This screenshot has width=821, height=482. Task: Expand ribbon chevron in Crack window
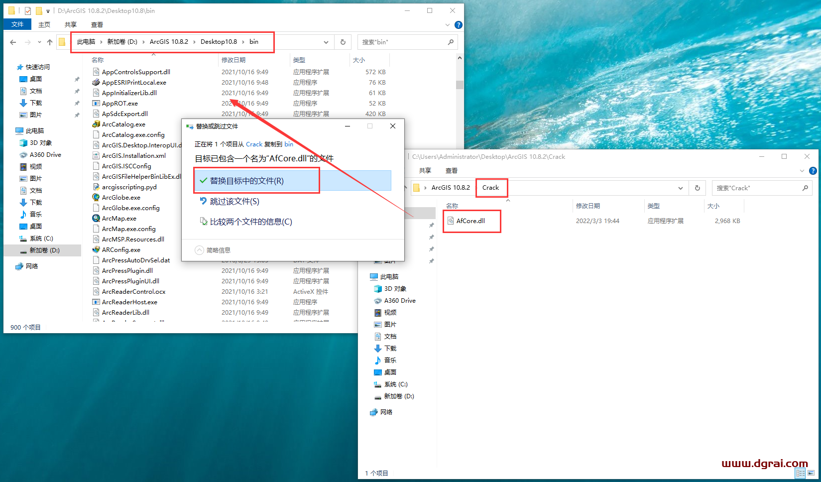click(x=802, y=171)
